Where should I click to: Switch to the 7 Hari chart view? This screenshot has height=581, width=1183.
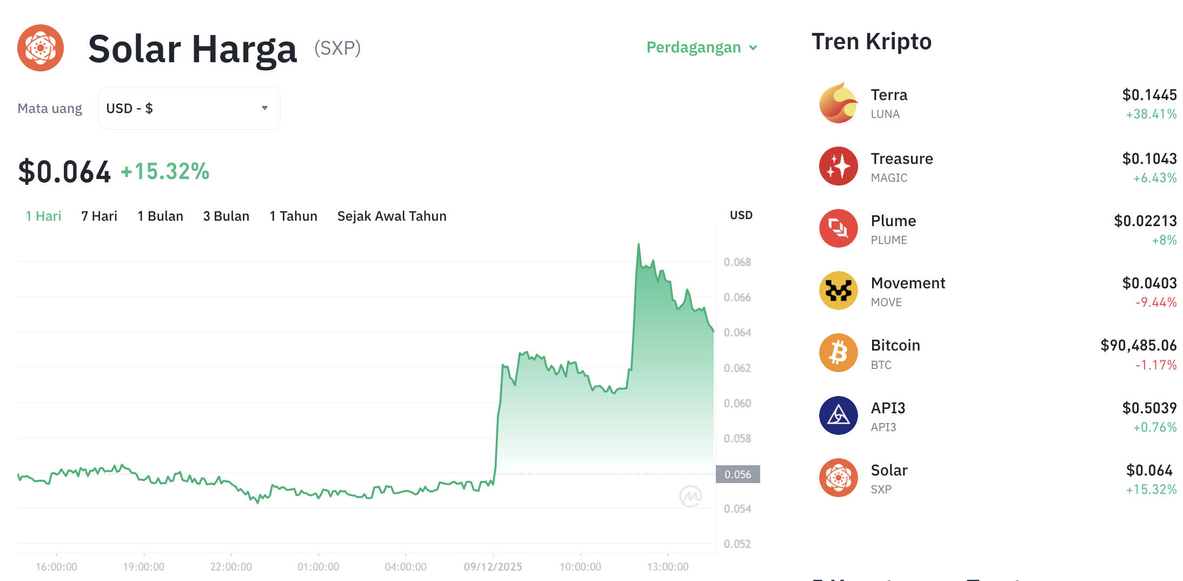coord(99,216)
